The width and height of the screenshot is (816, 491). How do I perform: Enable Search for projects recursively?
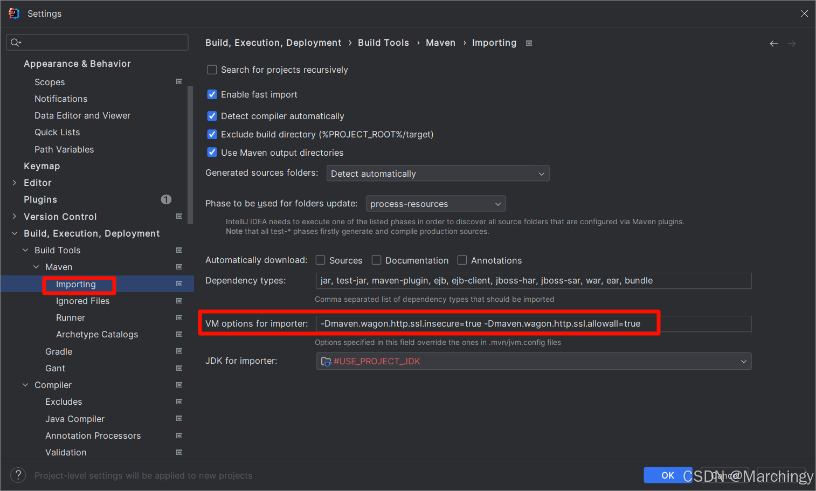tap(212, 70)
